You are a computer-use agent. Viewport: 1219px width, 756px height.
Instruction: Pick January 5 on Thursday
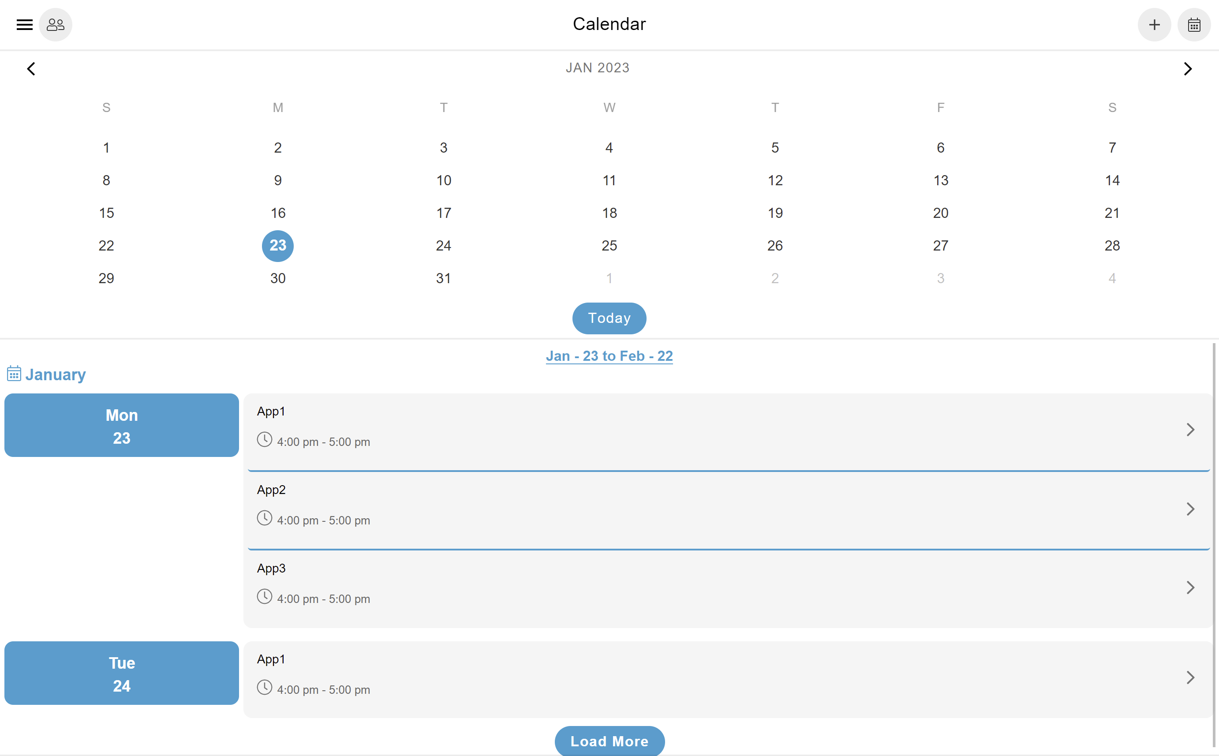click(775, 147)
